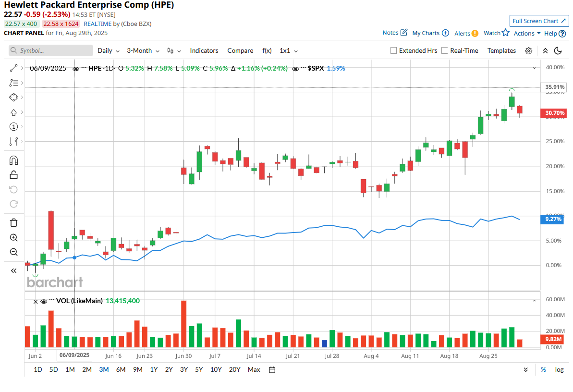Open the Indicators menu
The image size is (573, 392).
coord(204,50)
